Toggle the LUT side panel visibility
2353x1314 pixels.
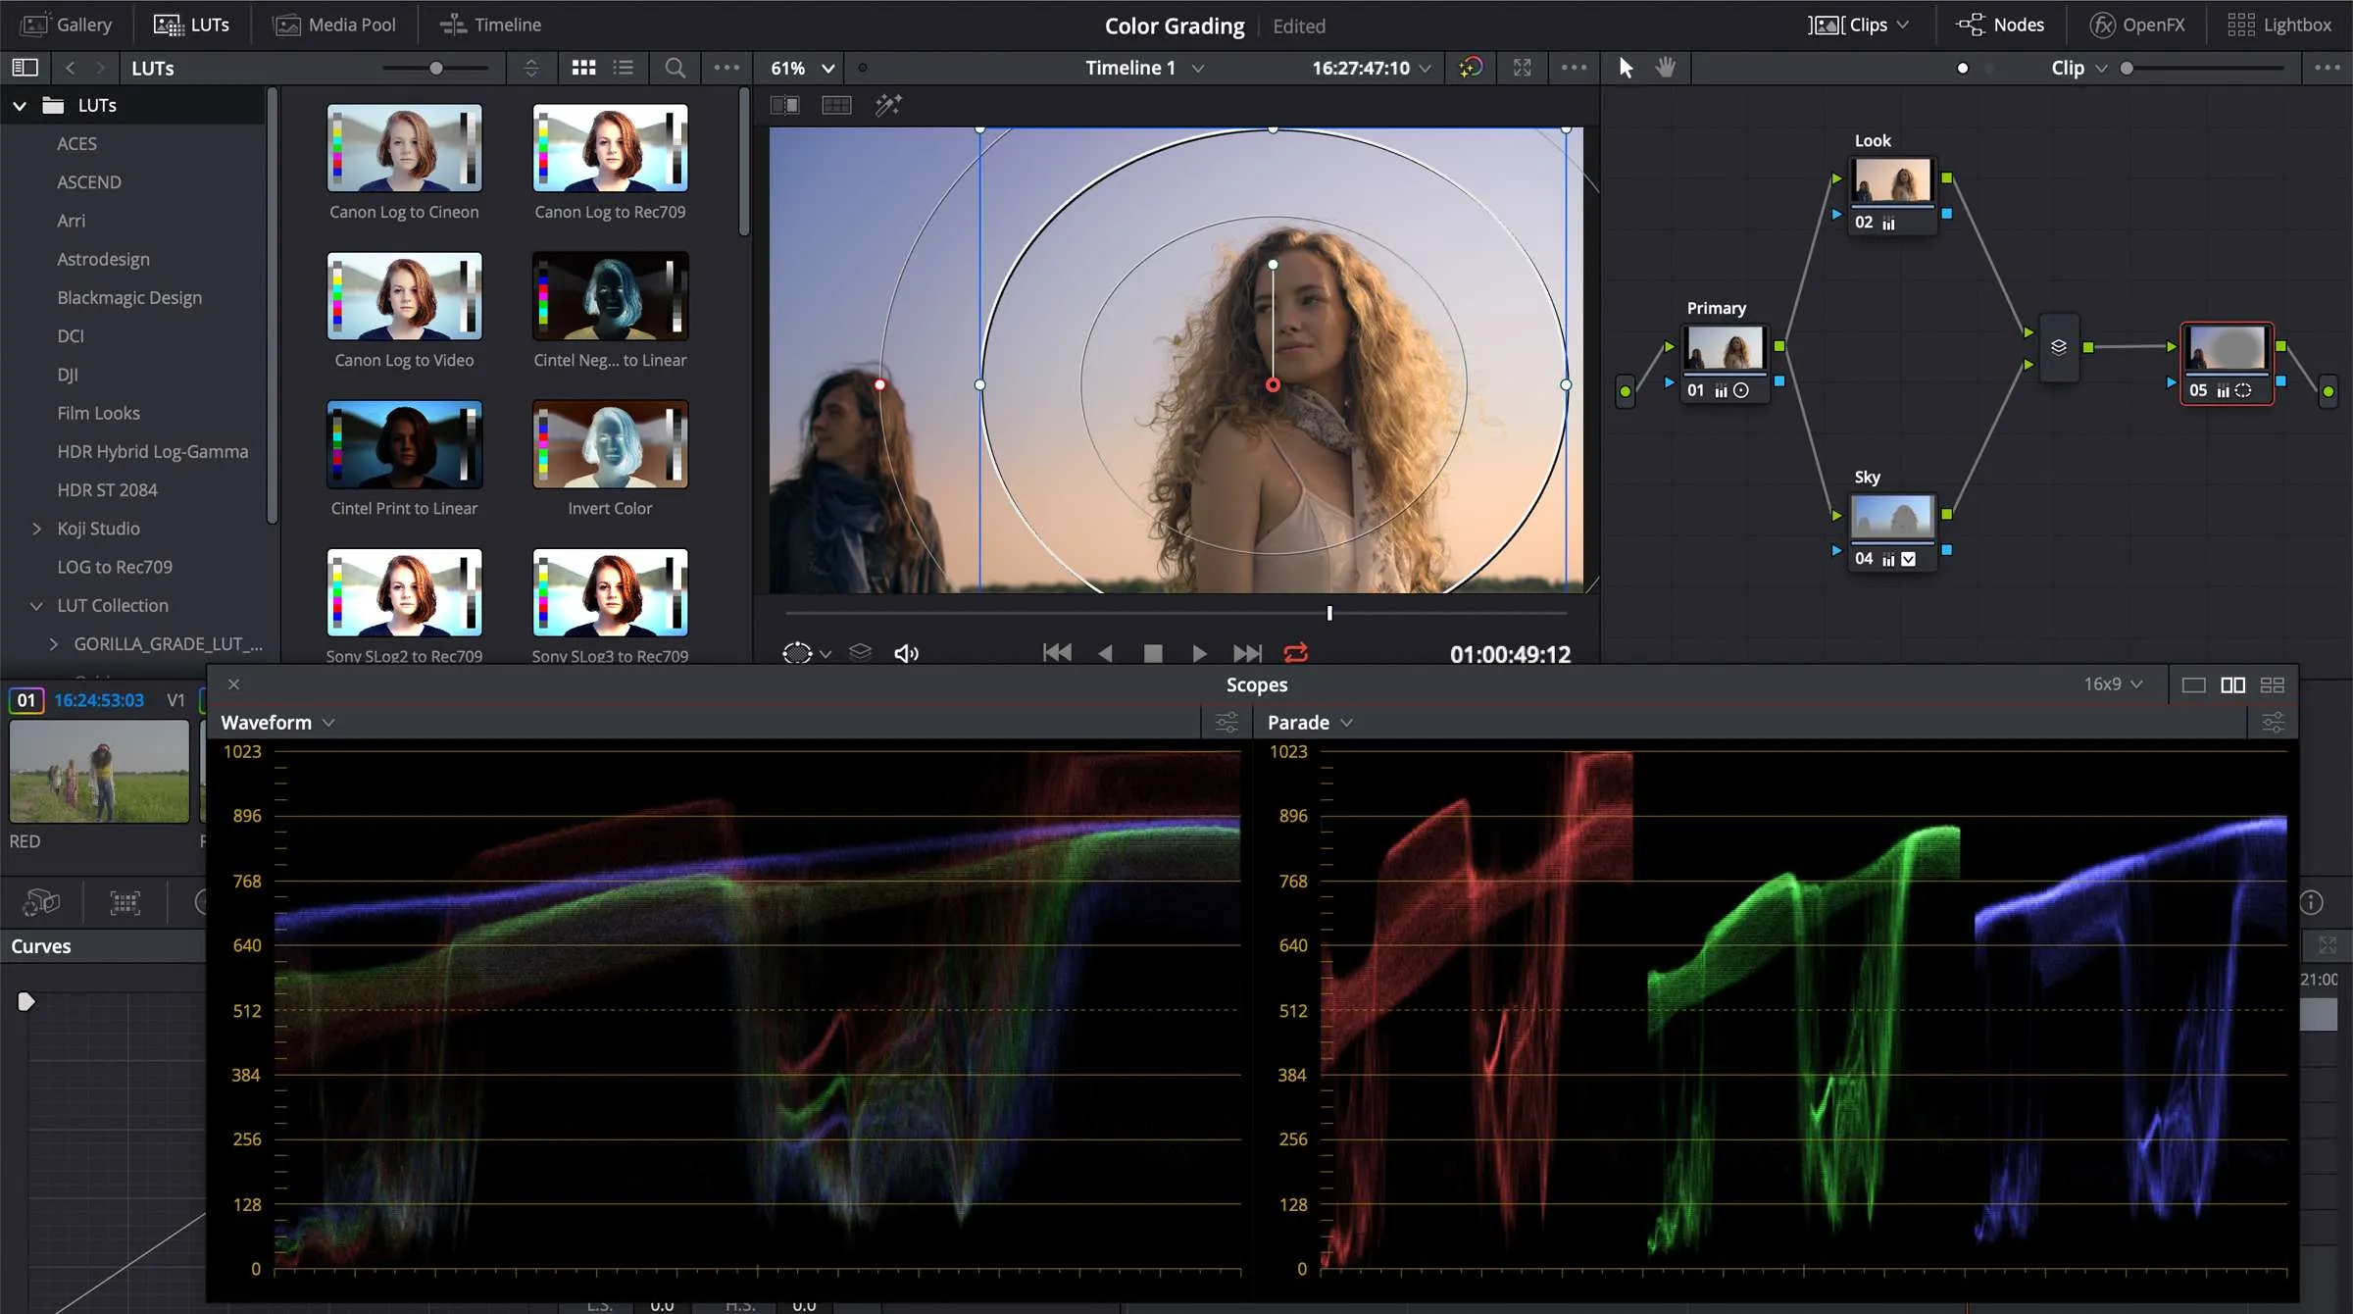[x=25, y=68]
